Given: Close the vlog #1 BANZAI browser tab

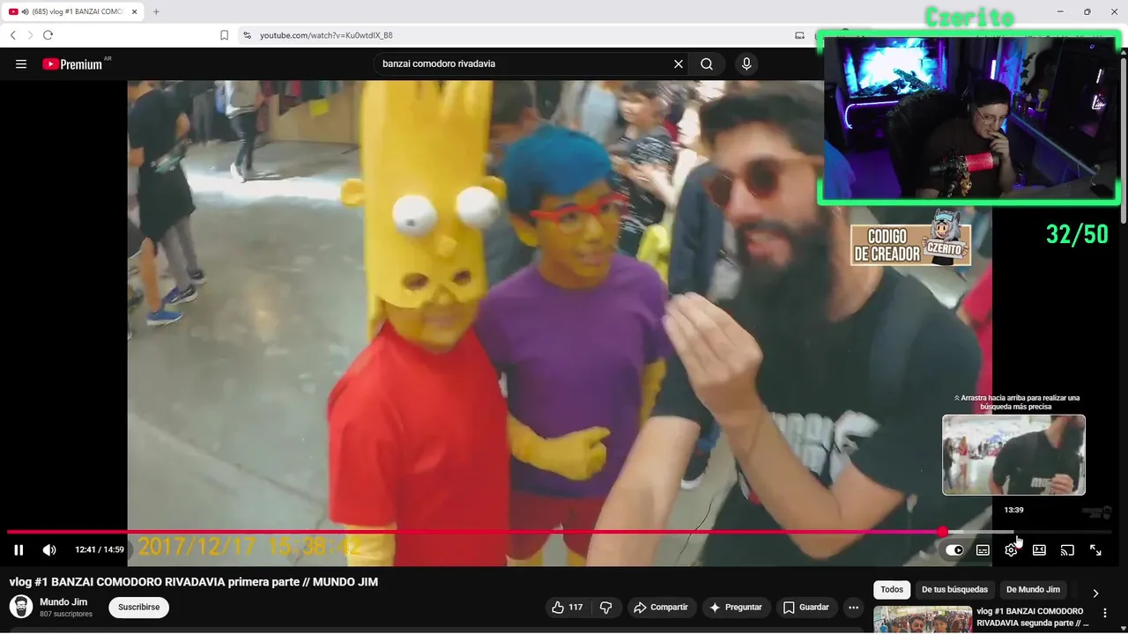Looking at the screenshot, I should pyautogui.click(x=135, y=11).
